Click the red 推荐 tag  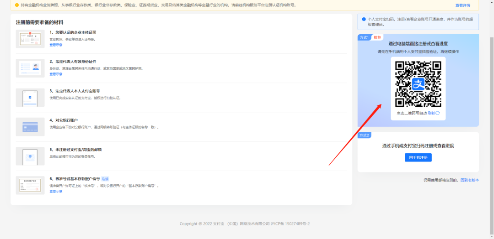377,37
